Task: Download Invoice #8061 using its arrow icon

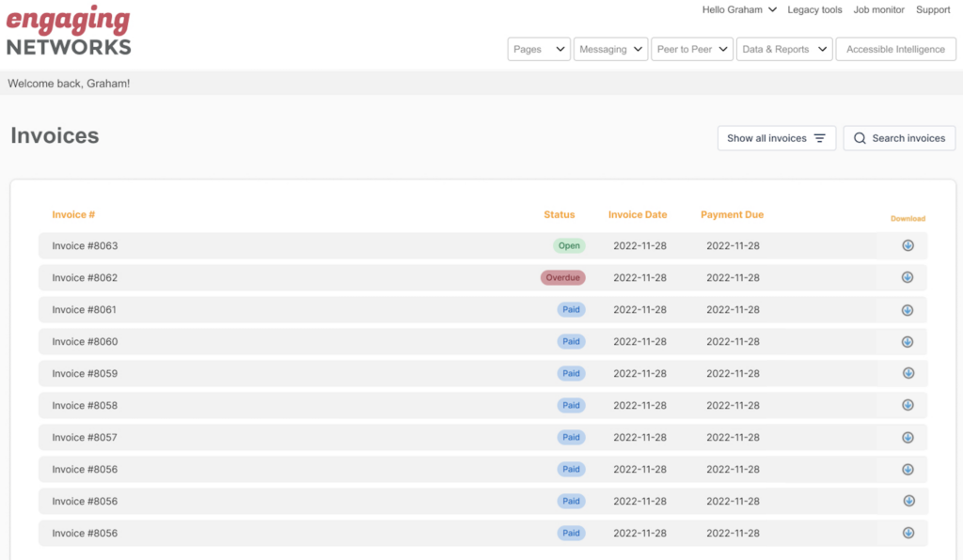Action: tap(908, 310)
